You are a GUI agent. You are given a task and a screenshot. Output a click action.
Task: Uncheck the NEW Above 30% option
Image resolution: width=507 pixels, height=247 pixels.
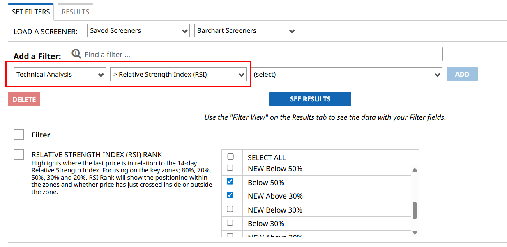[x=230, y=195]
